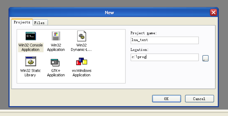Pick the Win32 Static Library icon
Screen dimensions: 228x116
[x=30, y=62]
